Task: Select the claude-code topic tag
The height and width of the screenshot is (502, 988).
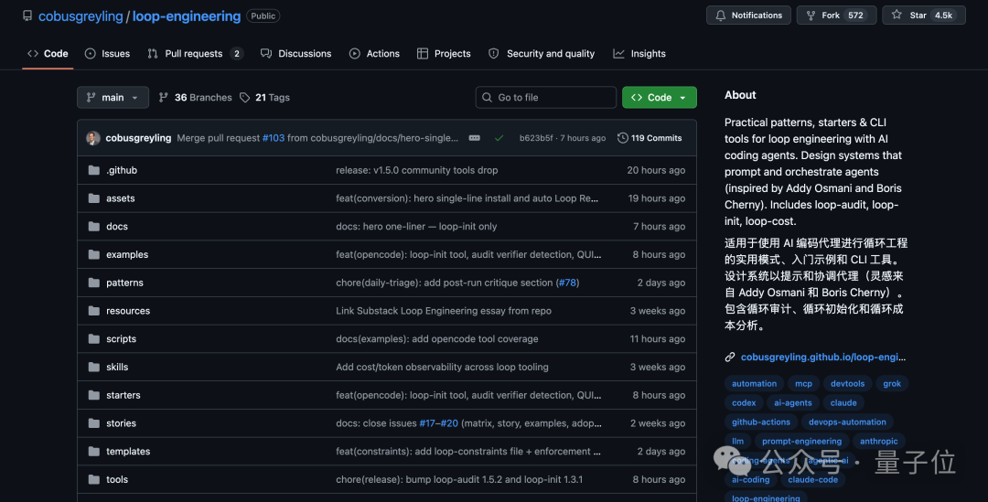Action: pyautogui.click(x=812, y=480)
